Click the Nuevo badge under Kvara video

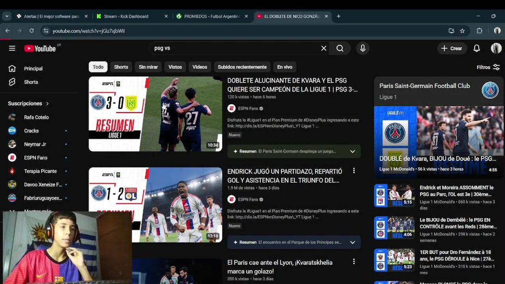pos(235,135)
